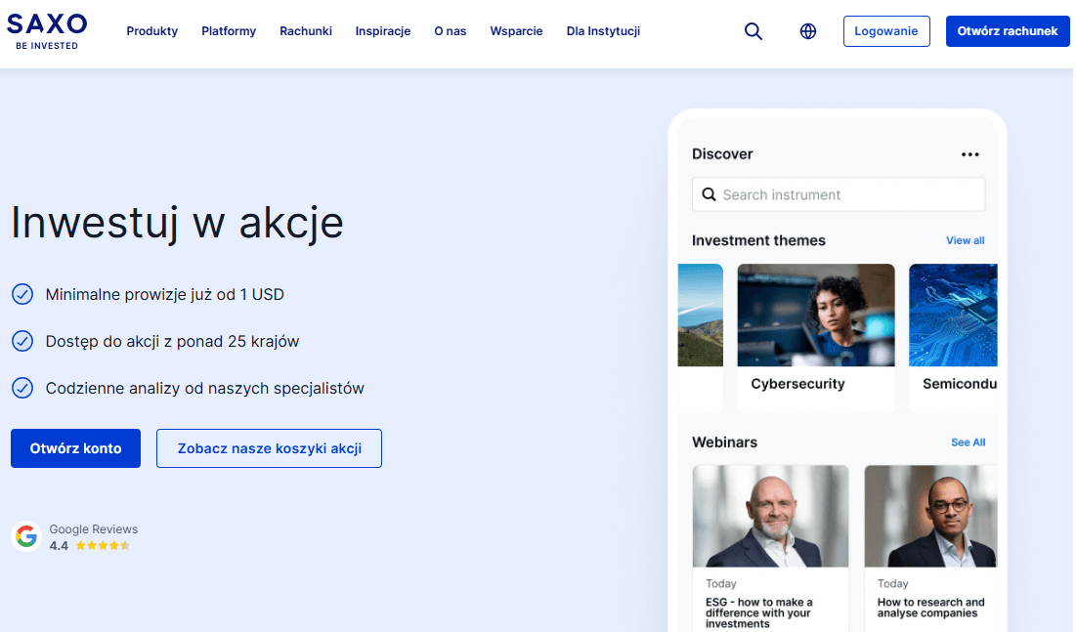1076x632 pixels.
Task: Open the search magnifier icon in header
Action: pos(753,31)
